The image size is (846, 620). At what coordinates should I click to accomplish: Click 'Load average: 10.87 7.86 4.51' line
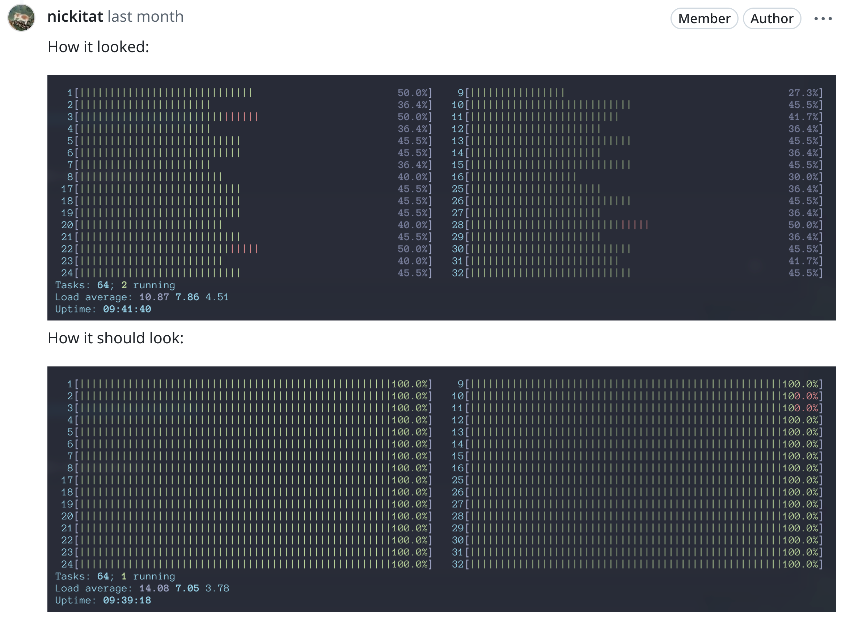click(x=141, y=297)
